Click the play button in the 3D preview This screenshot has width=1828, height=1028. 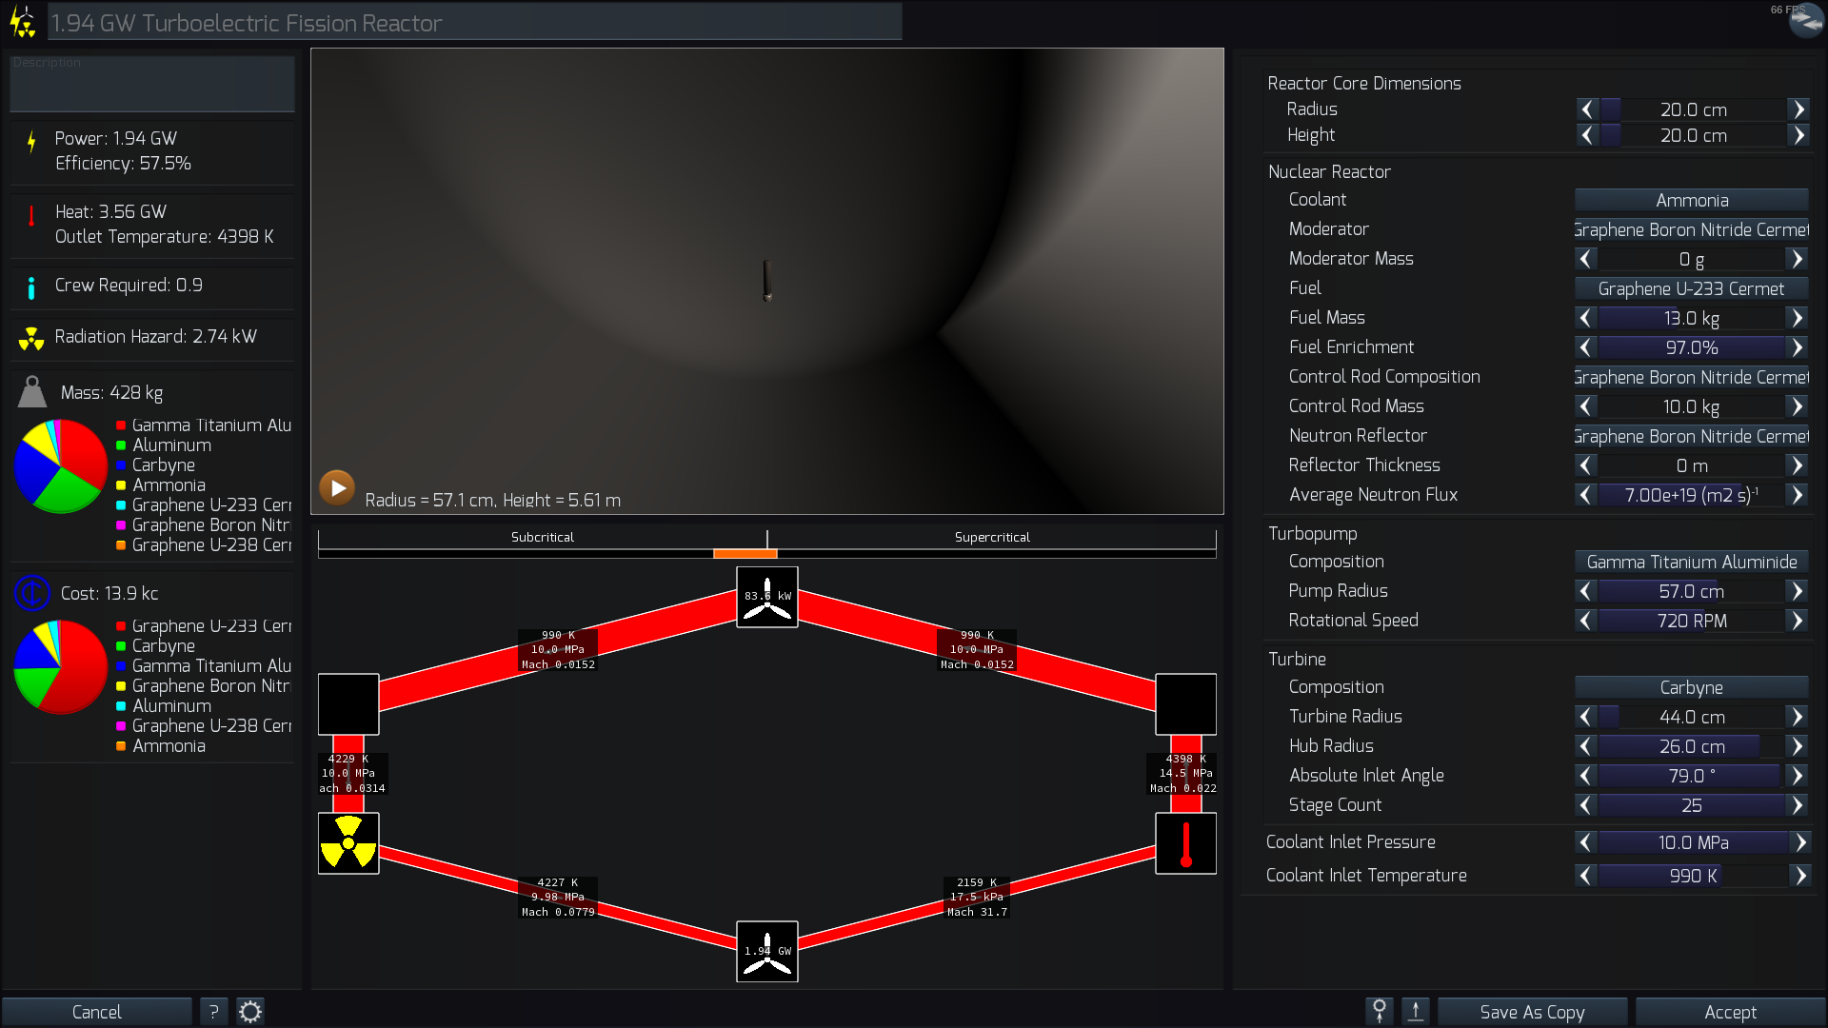(x=337, y=487)
